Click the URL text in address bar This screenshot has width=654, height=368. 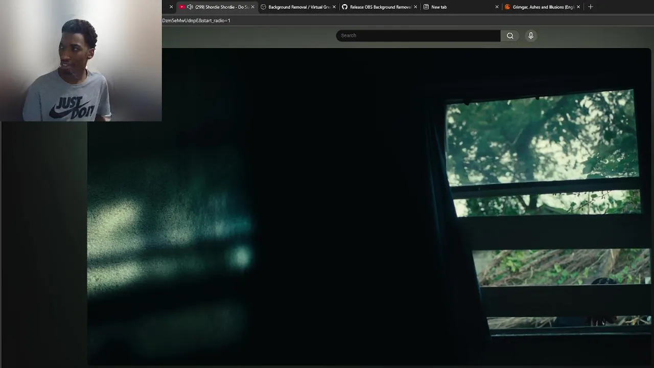click(x=196, y=20)
